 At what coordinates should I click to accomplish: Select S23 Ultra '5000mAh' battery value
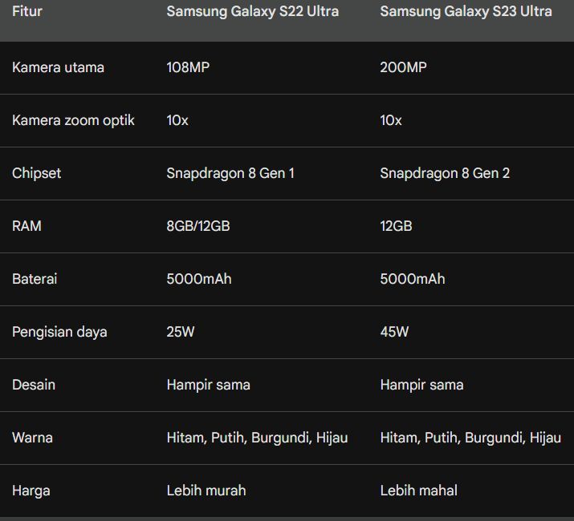(413, 279)
